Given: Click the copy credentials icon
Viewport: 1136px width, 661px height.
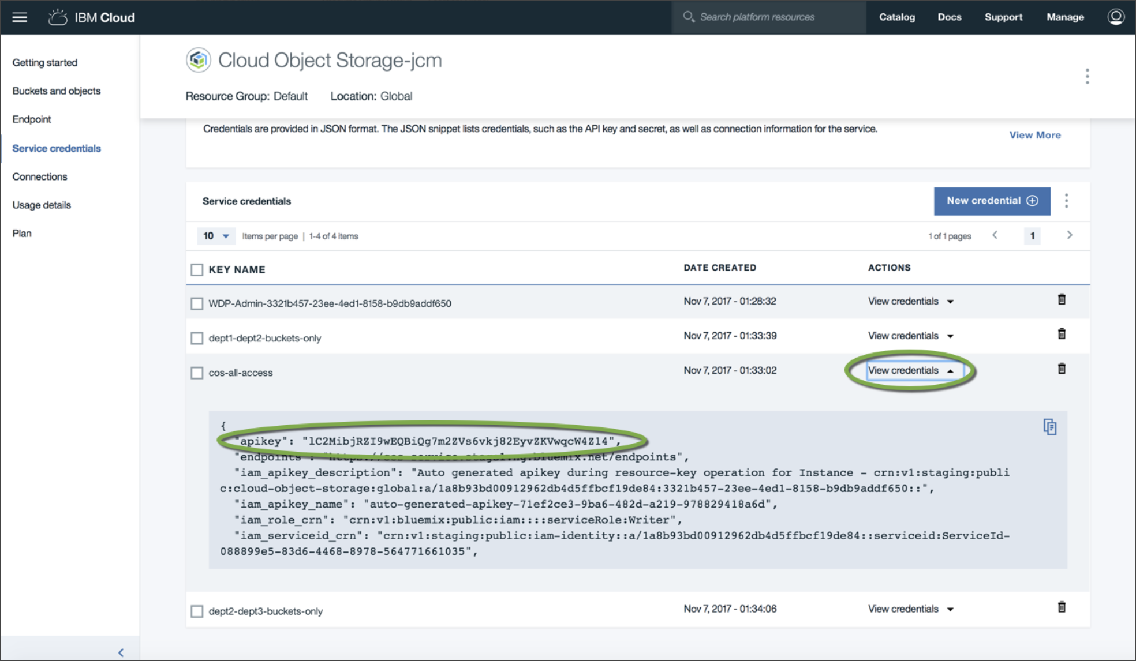Looking at the screenshot, I should pos(1050,426).
